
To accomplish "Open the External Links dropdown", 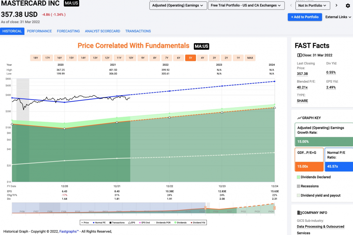I will pyautogui.click(x=338, y=17).
